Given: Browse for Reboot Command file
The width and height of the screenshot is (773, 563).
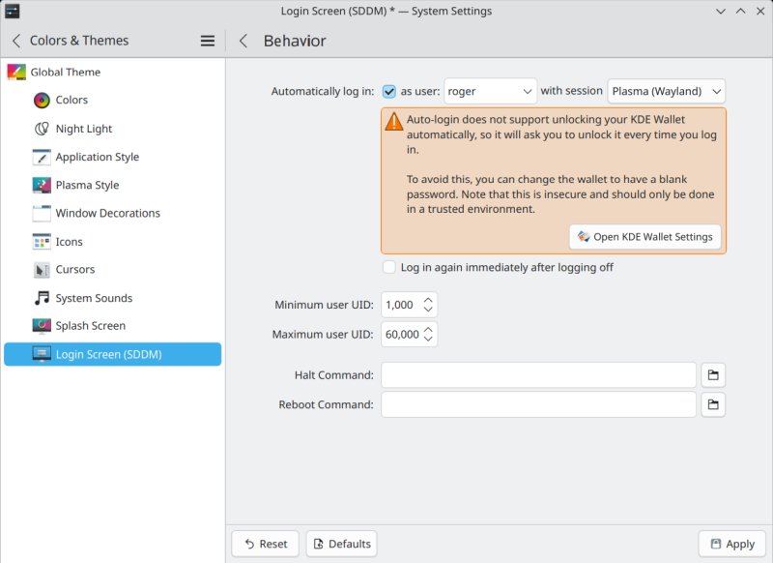Looking at the screenshot, I should coord(712,404).
